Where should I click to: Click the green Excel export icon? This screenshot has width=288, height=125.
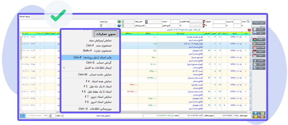(263, 113)
